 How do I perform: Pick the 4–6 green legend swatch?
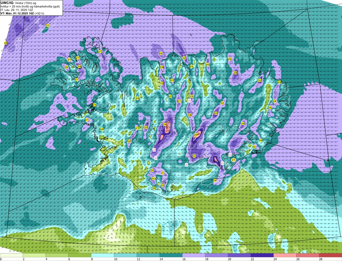pyautogui.click(x=57, y=255)
